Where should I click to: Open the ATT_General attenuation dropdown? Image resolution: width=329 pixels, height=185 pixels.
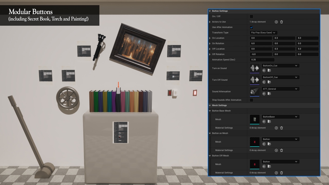[280, 89]
